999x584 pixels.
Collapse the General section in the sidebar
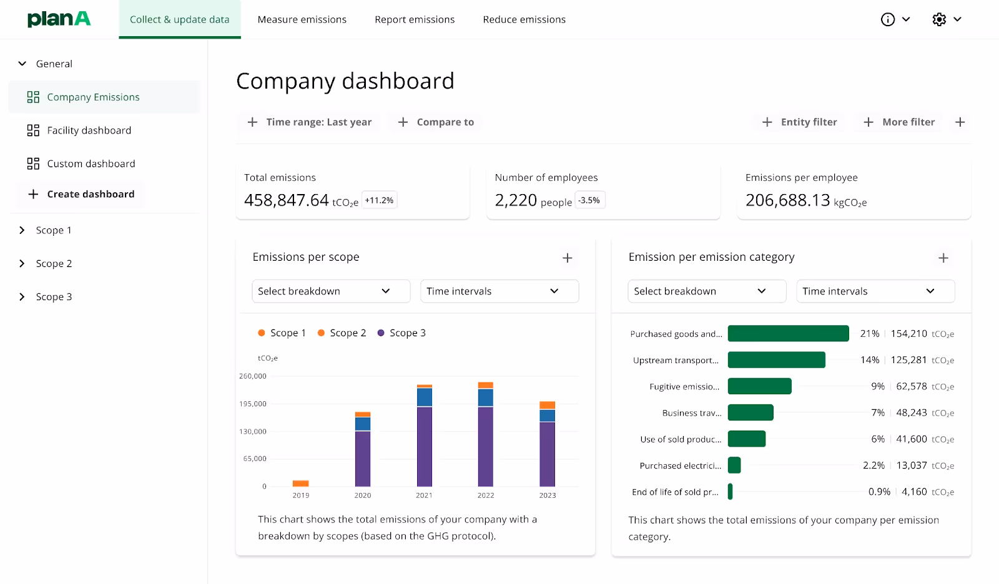(x=22, y=63)
